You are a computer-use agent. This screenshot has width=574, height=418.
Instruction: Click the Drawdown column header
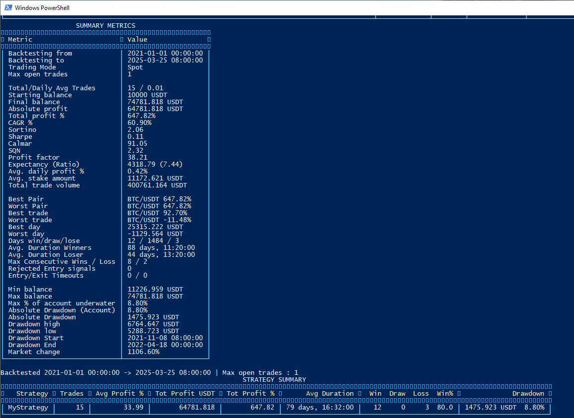click(528, 394)
